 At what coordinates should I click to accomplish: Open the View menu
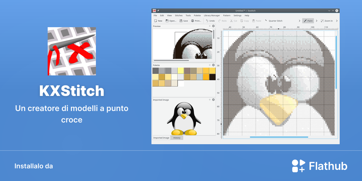(x=170, y=15)
